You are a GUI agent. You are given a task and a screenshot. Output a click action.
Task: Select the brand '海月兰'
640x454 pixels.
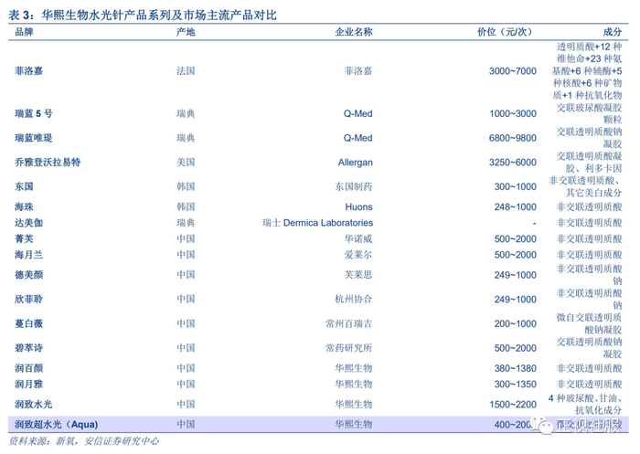28,255
